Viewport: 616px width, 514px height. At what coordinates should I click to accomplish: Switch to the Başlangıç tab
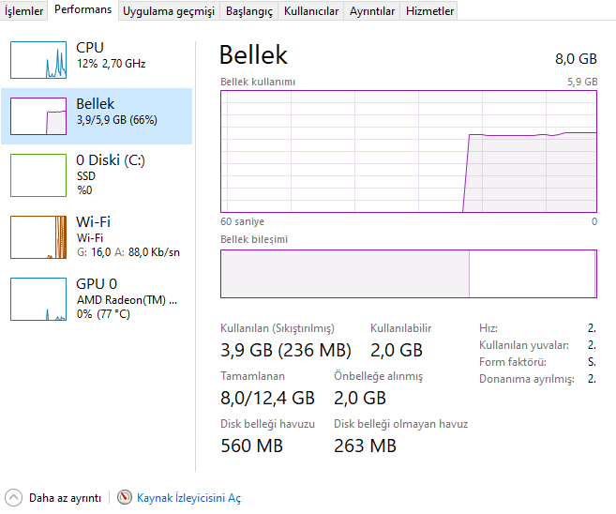pos(249,11)
